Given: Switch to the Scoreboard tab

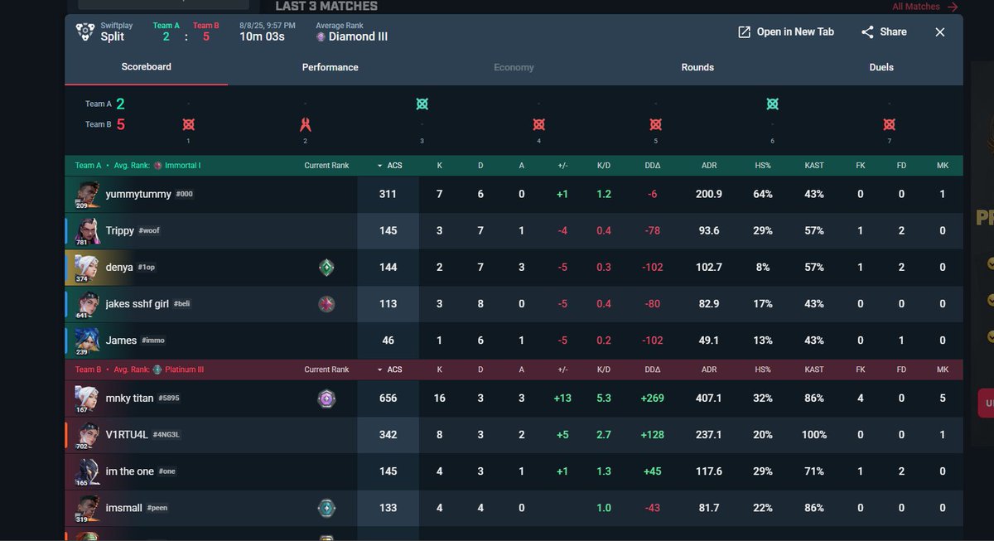Looking at the screenshot, I should pyautogui.click(x=146, y=66).
